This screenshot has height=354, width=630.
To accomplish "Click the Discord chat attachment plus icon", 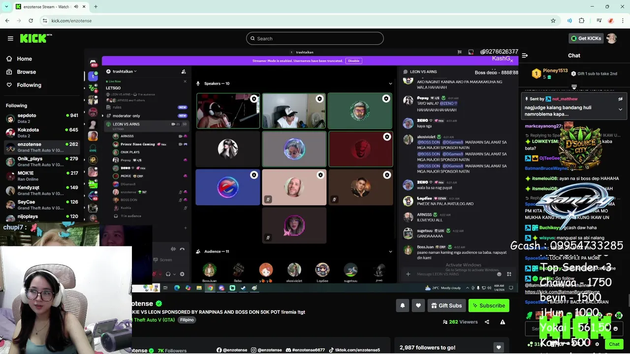I will [408, 274].
